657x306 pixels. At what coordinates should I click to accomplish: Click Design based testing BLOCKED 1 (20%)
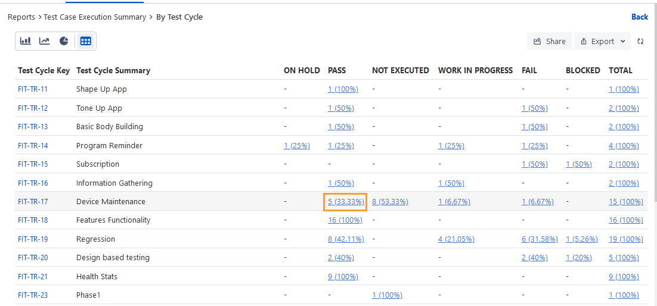pos(579,257)
